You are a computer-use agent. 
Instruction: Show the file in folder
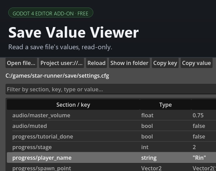click(x=129, y=63)
